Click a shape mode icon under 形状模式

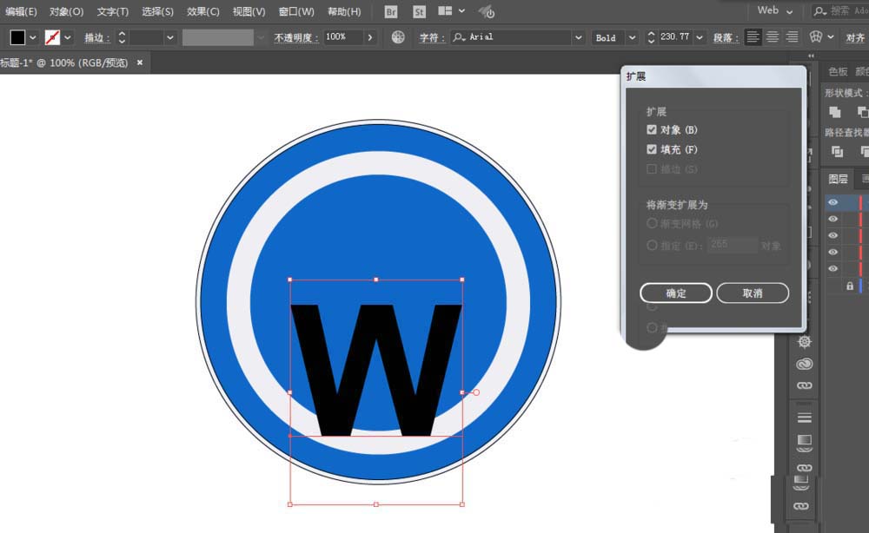[x=834, y=112]
